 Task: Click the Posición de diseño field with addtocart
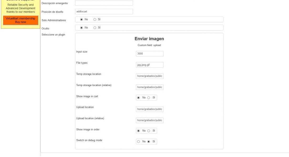tap(104, 11)
